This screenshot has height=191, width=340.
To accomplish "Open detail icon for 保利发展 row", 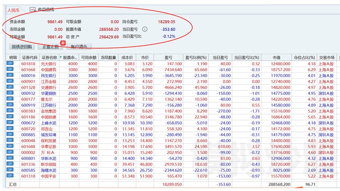I will click(x=10, y=140).
